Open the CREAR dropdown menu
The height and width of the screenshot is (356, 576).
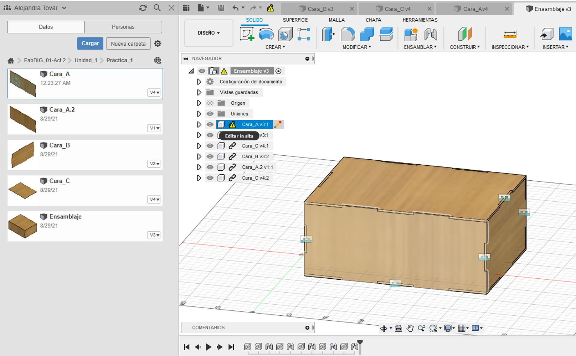pyautogui.click(x=275, y=47)
